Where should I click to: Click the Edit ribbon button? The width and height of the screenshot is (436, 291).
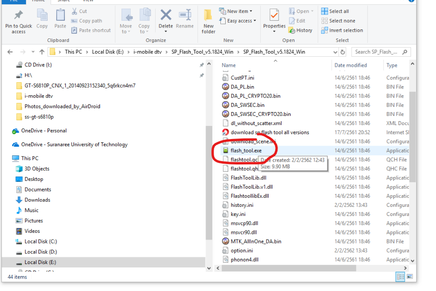[x=297, y=21]
